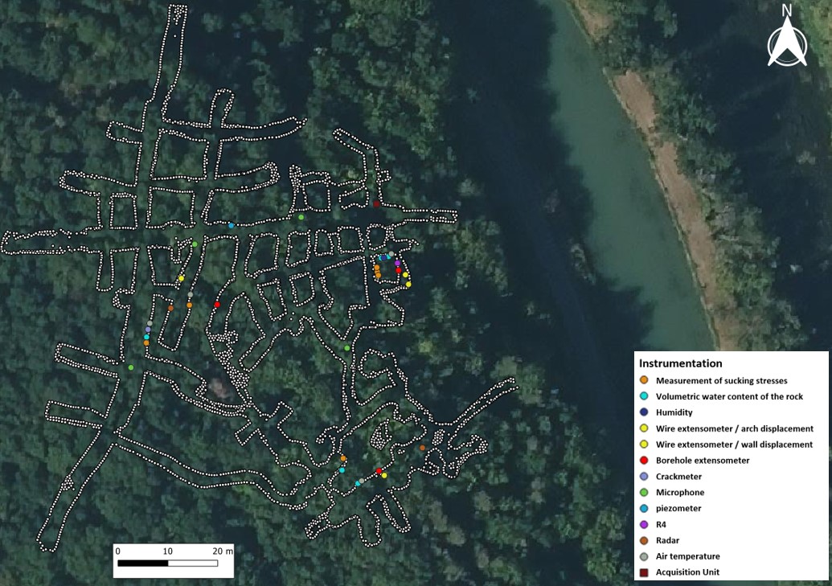Select the 'Crackmeter' legend label
832x586 pixels.
pyautogui.click(x=678, y=477)
